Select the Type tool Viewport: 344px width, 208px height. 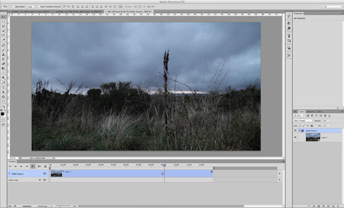(x=3, y=88)
